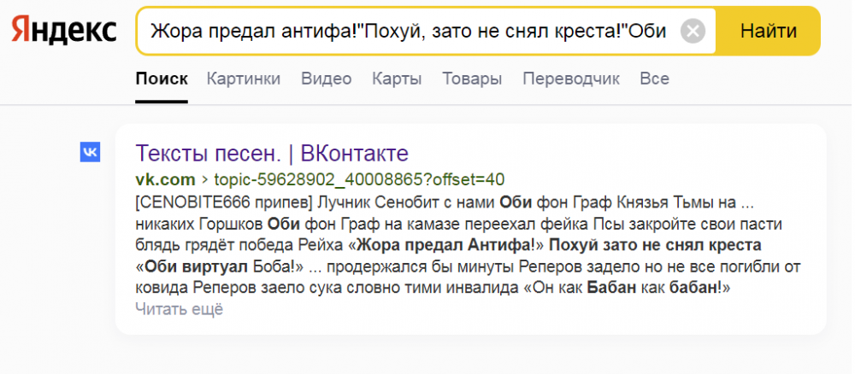Open the Карты tab

(x=397, y=79)
